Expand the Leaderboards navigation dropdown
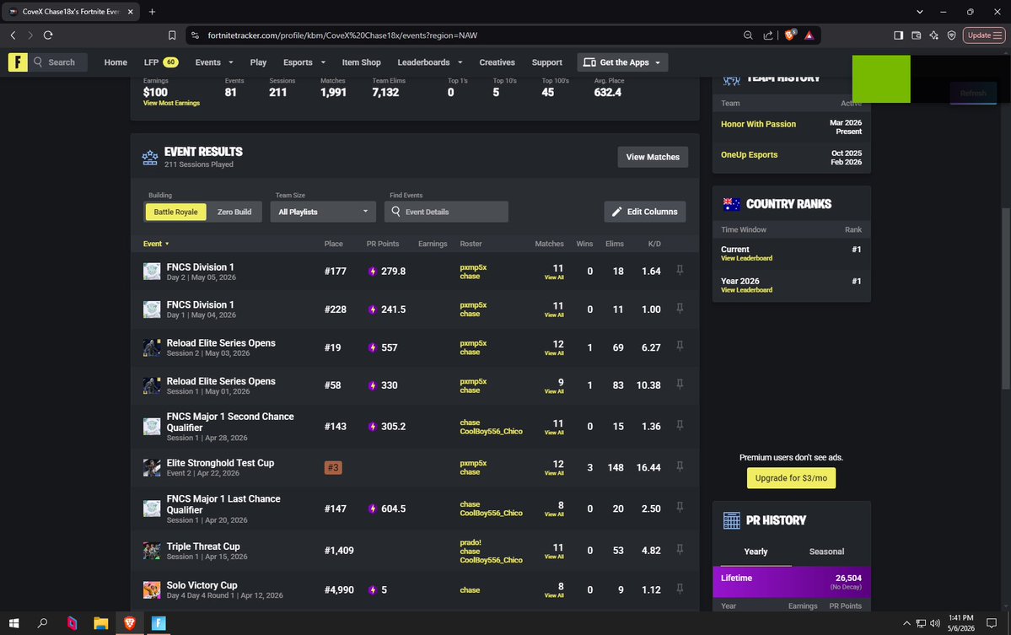The height and width of the screenshot is (635, 1011). pyautogui.click(x=430, y=62)
